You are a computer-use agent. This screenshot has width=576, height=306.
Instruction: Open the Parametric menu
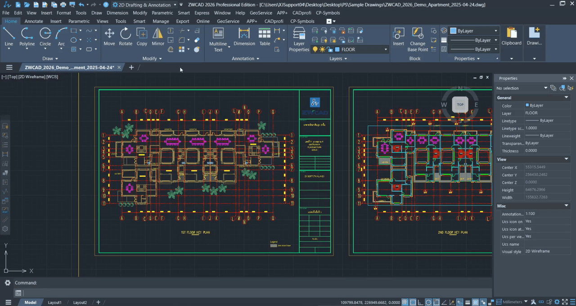tap(162, 13)
